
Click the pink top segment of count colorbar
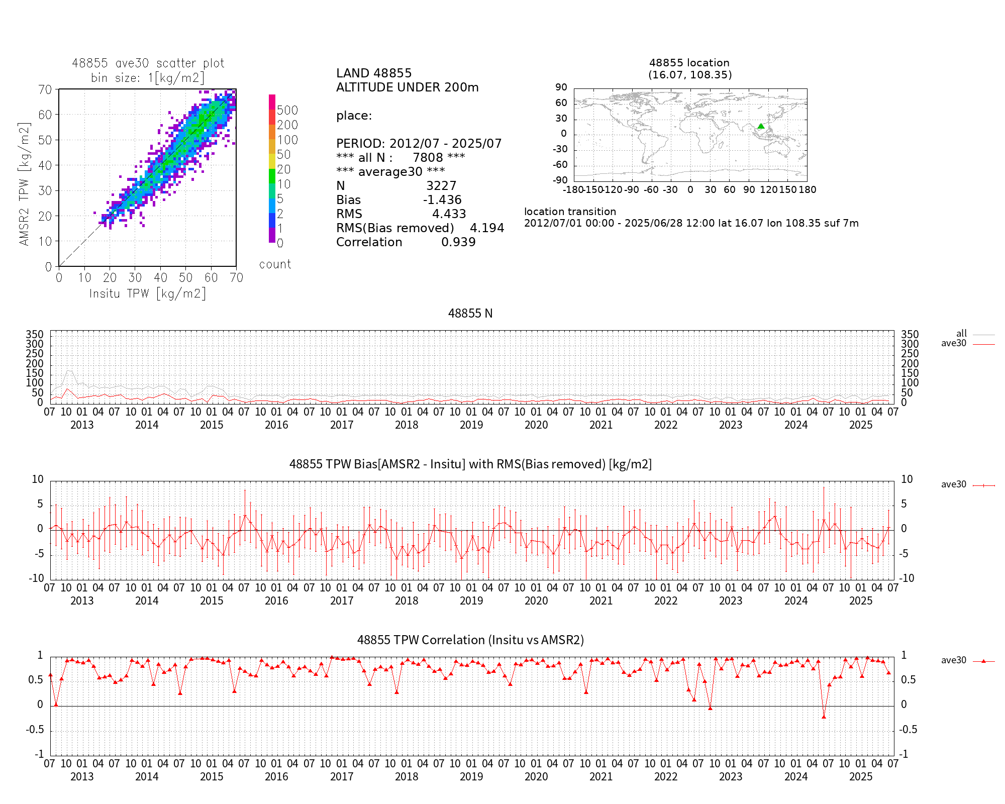272,102
